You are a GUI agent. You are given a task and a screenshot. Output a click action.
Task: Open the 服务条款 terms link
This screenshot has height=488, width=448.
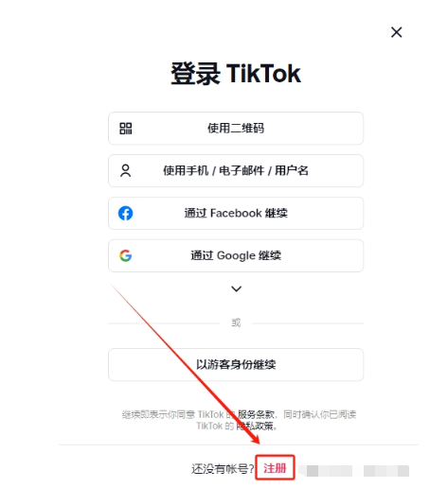256,414
